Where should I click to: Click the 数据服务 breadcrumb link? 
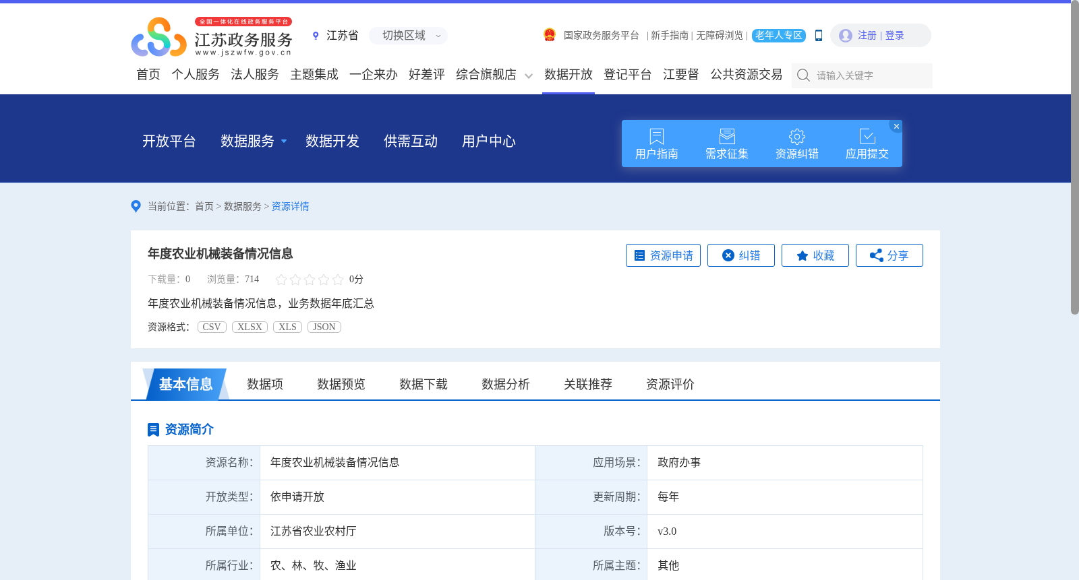[x=243, y=207]
